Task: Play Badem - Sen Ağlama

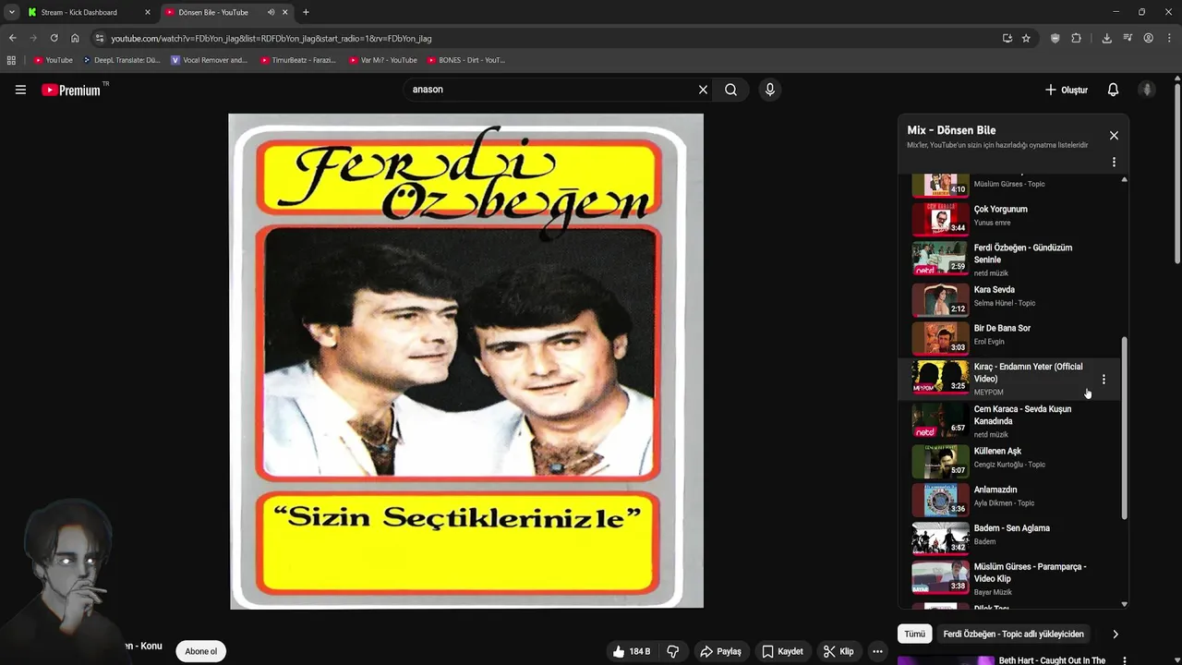Action: click(1008, 538)
